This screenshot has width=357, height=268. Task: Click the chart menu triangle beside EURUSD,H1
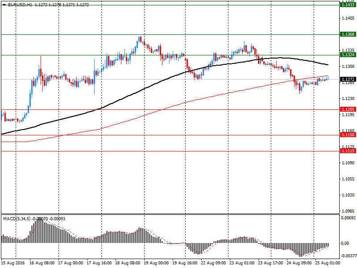click(x=4, y=5)
